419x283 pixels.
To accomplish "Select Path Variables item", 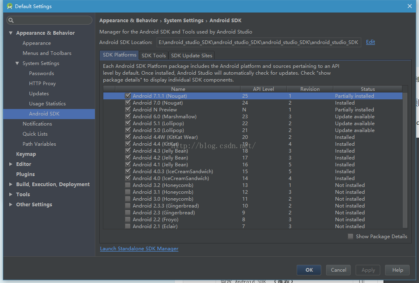I will (x=39, y=144).
